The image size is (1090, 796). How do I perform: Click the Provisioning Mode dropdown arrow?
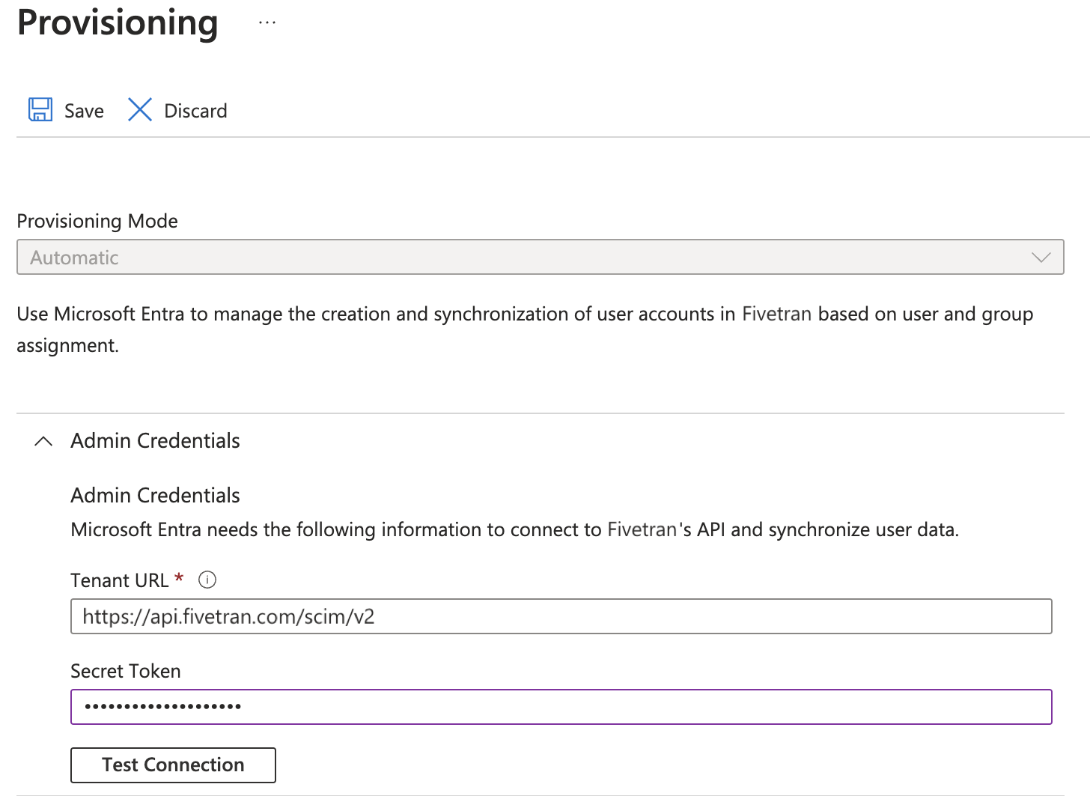(x=1041, y=258)
